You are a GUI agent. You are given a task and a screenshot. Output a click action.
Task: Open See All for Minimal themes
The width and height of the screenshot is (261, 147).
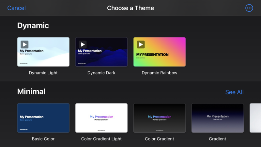click(x=234, y=92)
